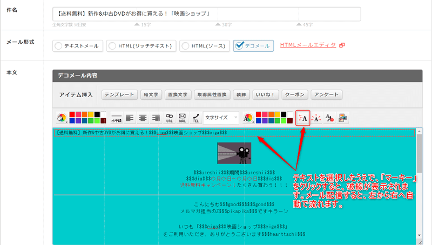Toggle the デコメール format checkbox
The width and height of the screenshot is (432, 245).
coord(254,46)
